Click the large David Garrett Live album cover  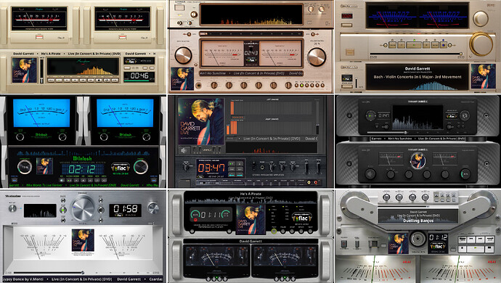(x=201, y=121)
